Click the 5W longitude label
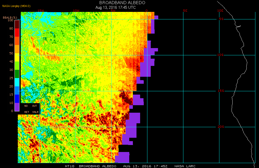Screen dimensions: 259x168 113,11
